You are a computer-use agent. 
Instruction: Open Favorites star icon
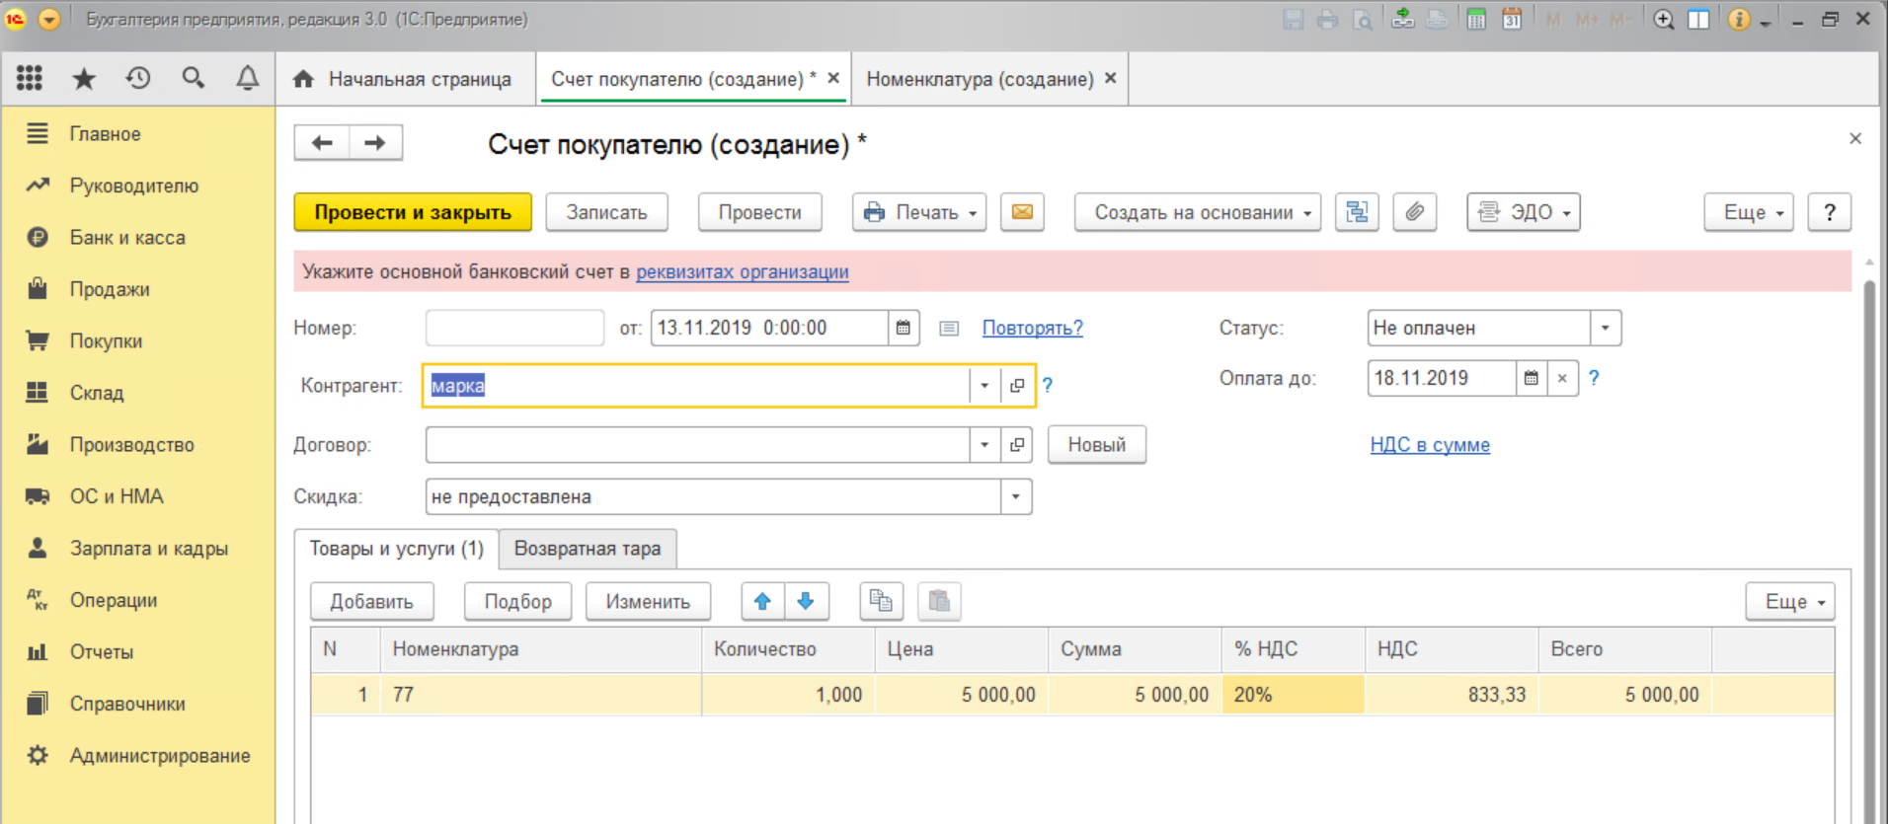[x=84, y=78]
